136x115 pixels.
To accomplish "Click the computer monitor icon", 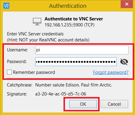I will click(37, 22).
